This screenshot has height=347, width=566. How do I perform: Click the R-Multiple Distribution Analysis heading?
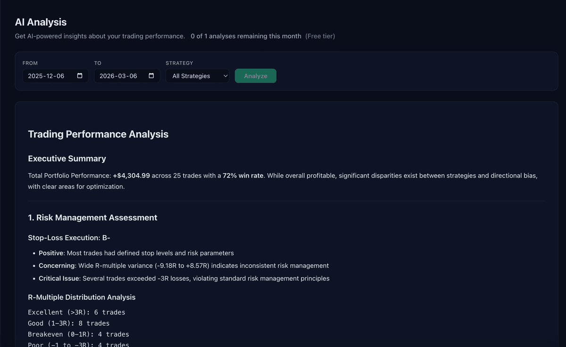[x=82, y=297]
